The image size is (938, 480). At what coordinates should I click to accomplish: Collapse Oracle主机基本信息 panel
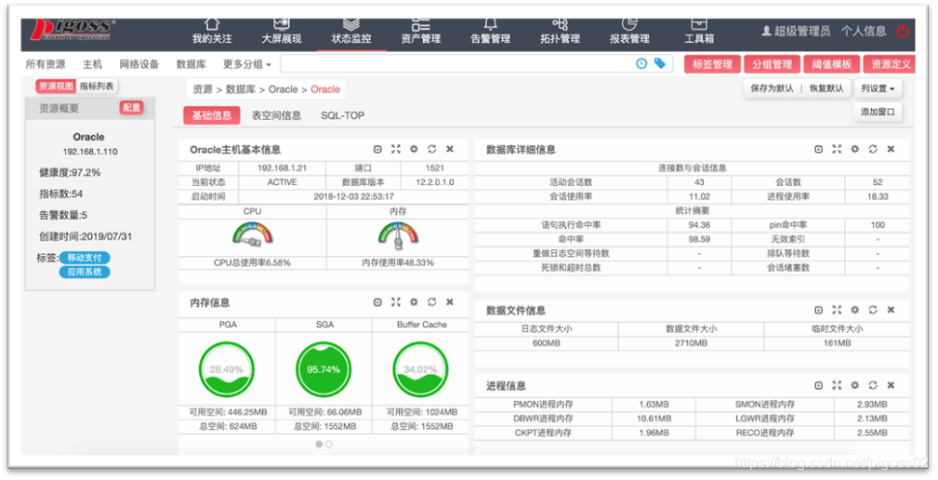coord(377,149)
